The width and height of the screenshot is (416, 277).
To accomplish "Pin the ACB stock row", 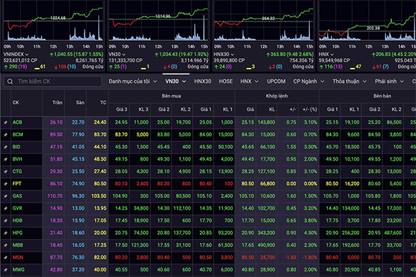I will tap(5, 122).
